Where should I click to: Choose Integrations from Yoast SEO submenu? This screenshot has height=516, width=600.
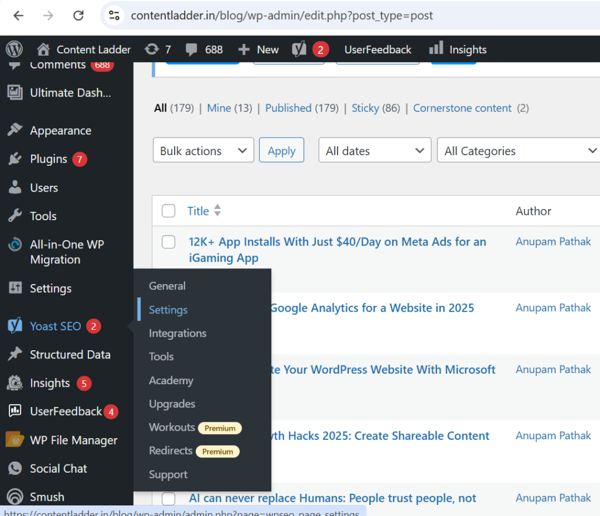(x=178, y=333)
